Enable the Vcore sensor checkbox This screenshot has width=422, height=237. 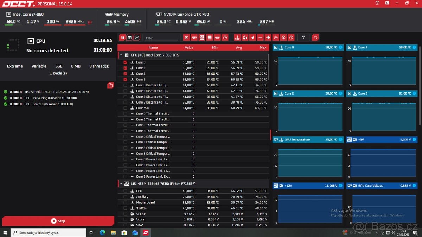pyautogui.click(x=125, y=219)
